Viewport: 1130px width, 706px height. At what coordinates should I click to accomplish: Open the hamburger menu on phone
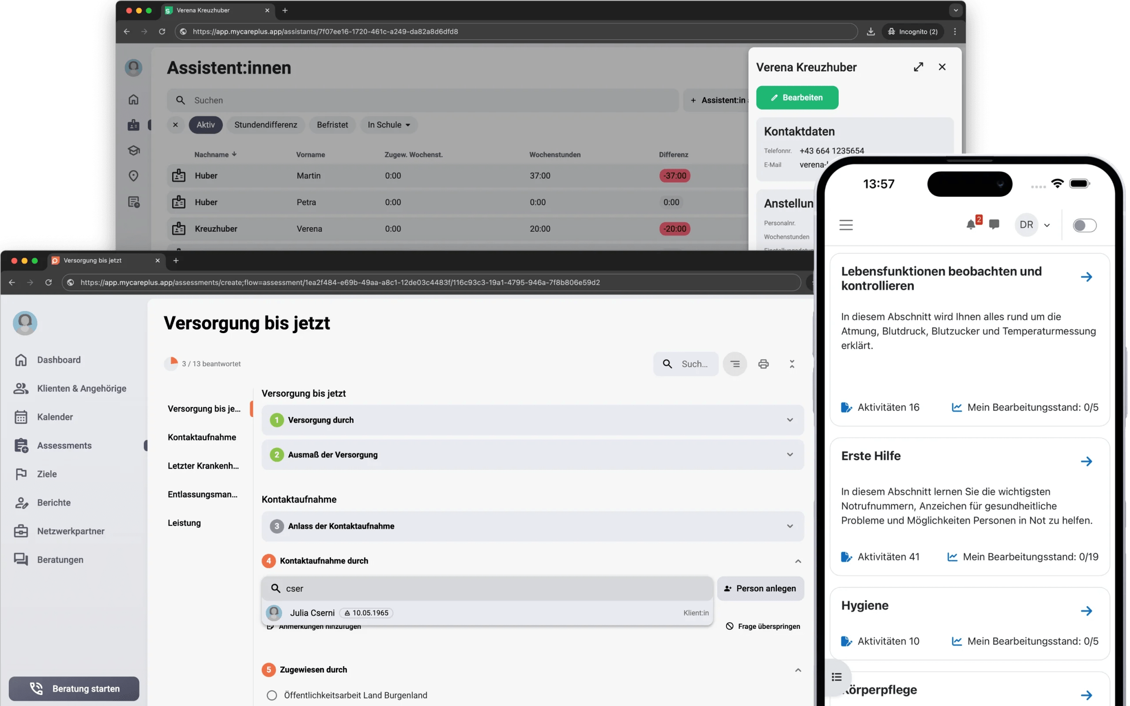click(x=846, y=225)
